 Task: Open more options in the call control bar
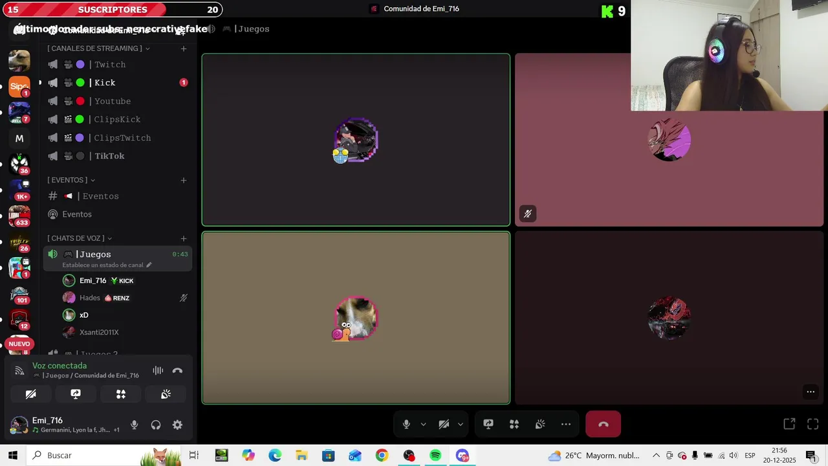566,424
